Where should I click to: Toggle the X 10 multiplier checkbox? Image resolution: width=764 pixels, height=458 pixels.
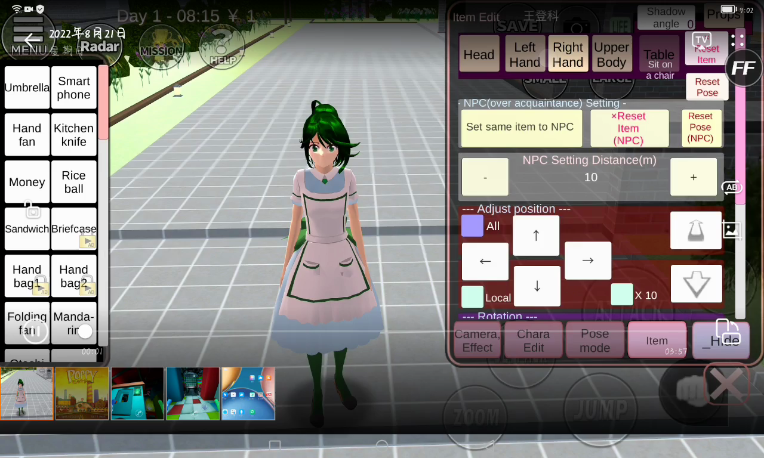(622, 295)
